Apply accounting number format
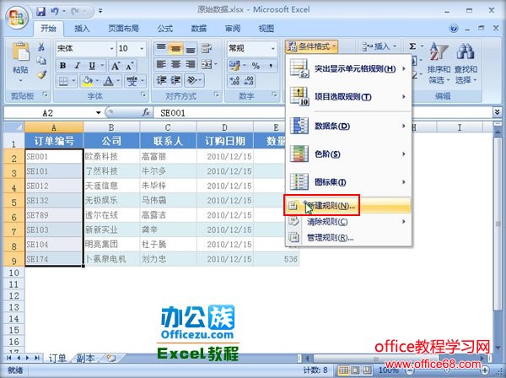Image resolution: width=506 pixels, height=378 pixels. (234, 66)
